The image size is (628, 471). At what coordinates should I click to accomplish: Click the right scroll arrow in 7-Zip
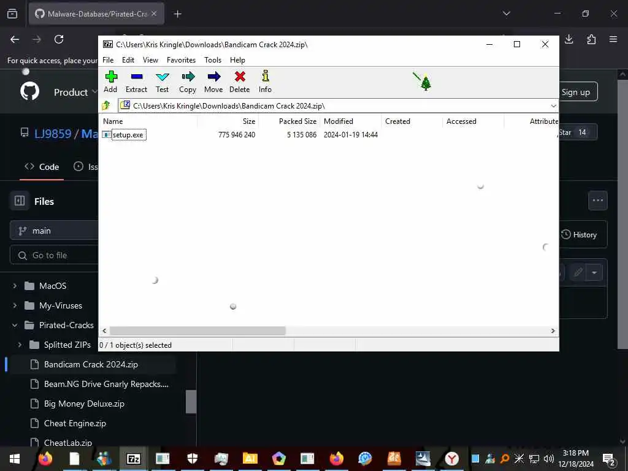553,331
